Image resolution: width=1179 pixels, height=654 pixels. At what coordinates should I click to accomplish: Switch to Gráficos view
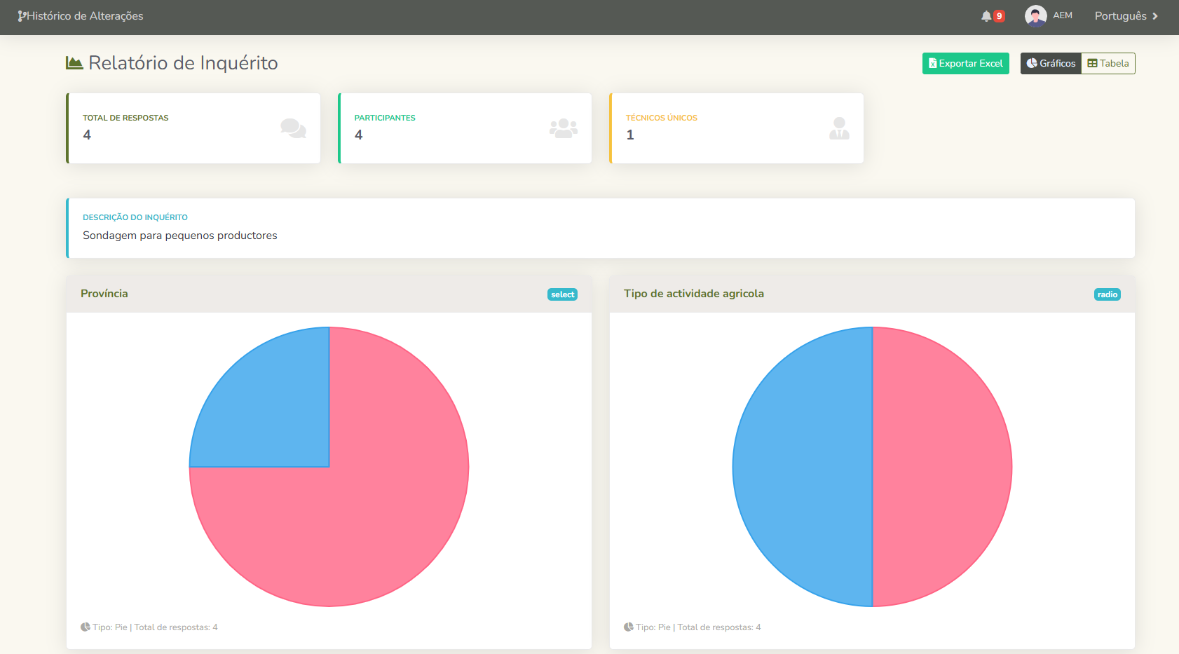(1051, 64)
